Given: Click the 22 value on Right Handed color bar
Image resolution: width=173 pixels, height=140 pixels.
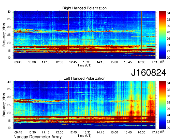Looking at the screenshot, I should (x=168, y=51).
